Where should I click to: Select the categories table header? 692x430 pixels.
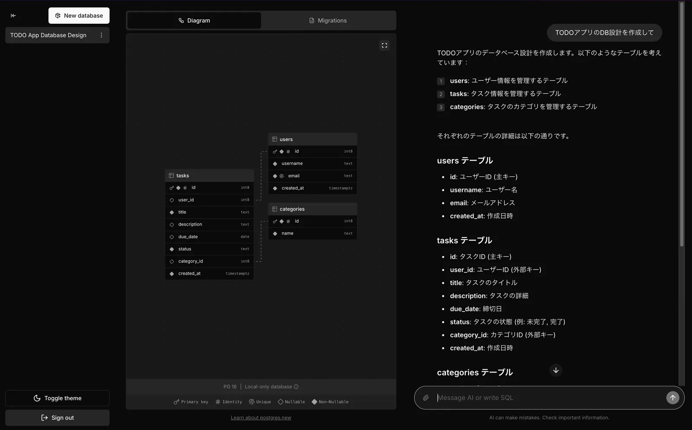click(313, 209)
